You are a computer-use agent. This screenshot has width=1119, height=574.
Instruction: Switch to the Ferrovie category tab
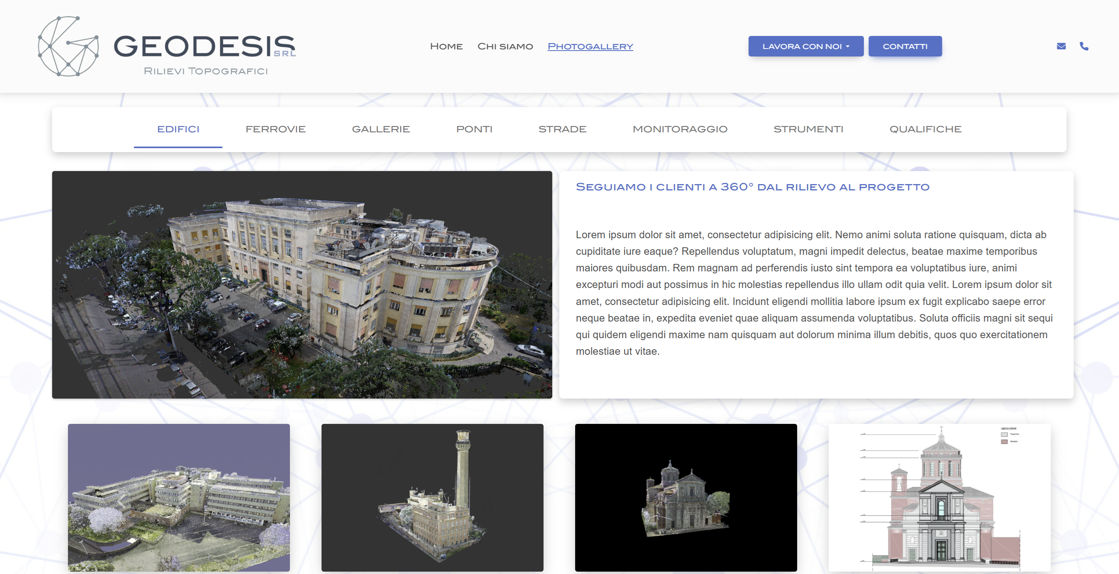[x=276, y=129]
